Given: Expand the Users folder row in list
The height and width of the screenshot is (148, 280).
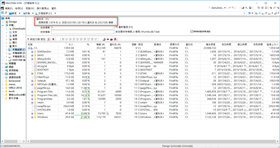Looking at the screenshot, I should click(x=32, y=113).
